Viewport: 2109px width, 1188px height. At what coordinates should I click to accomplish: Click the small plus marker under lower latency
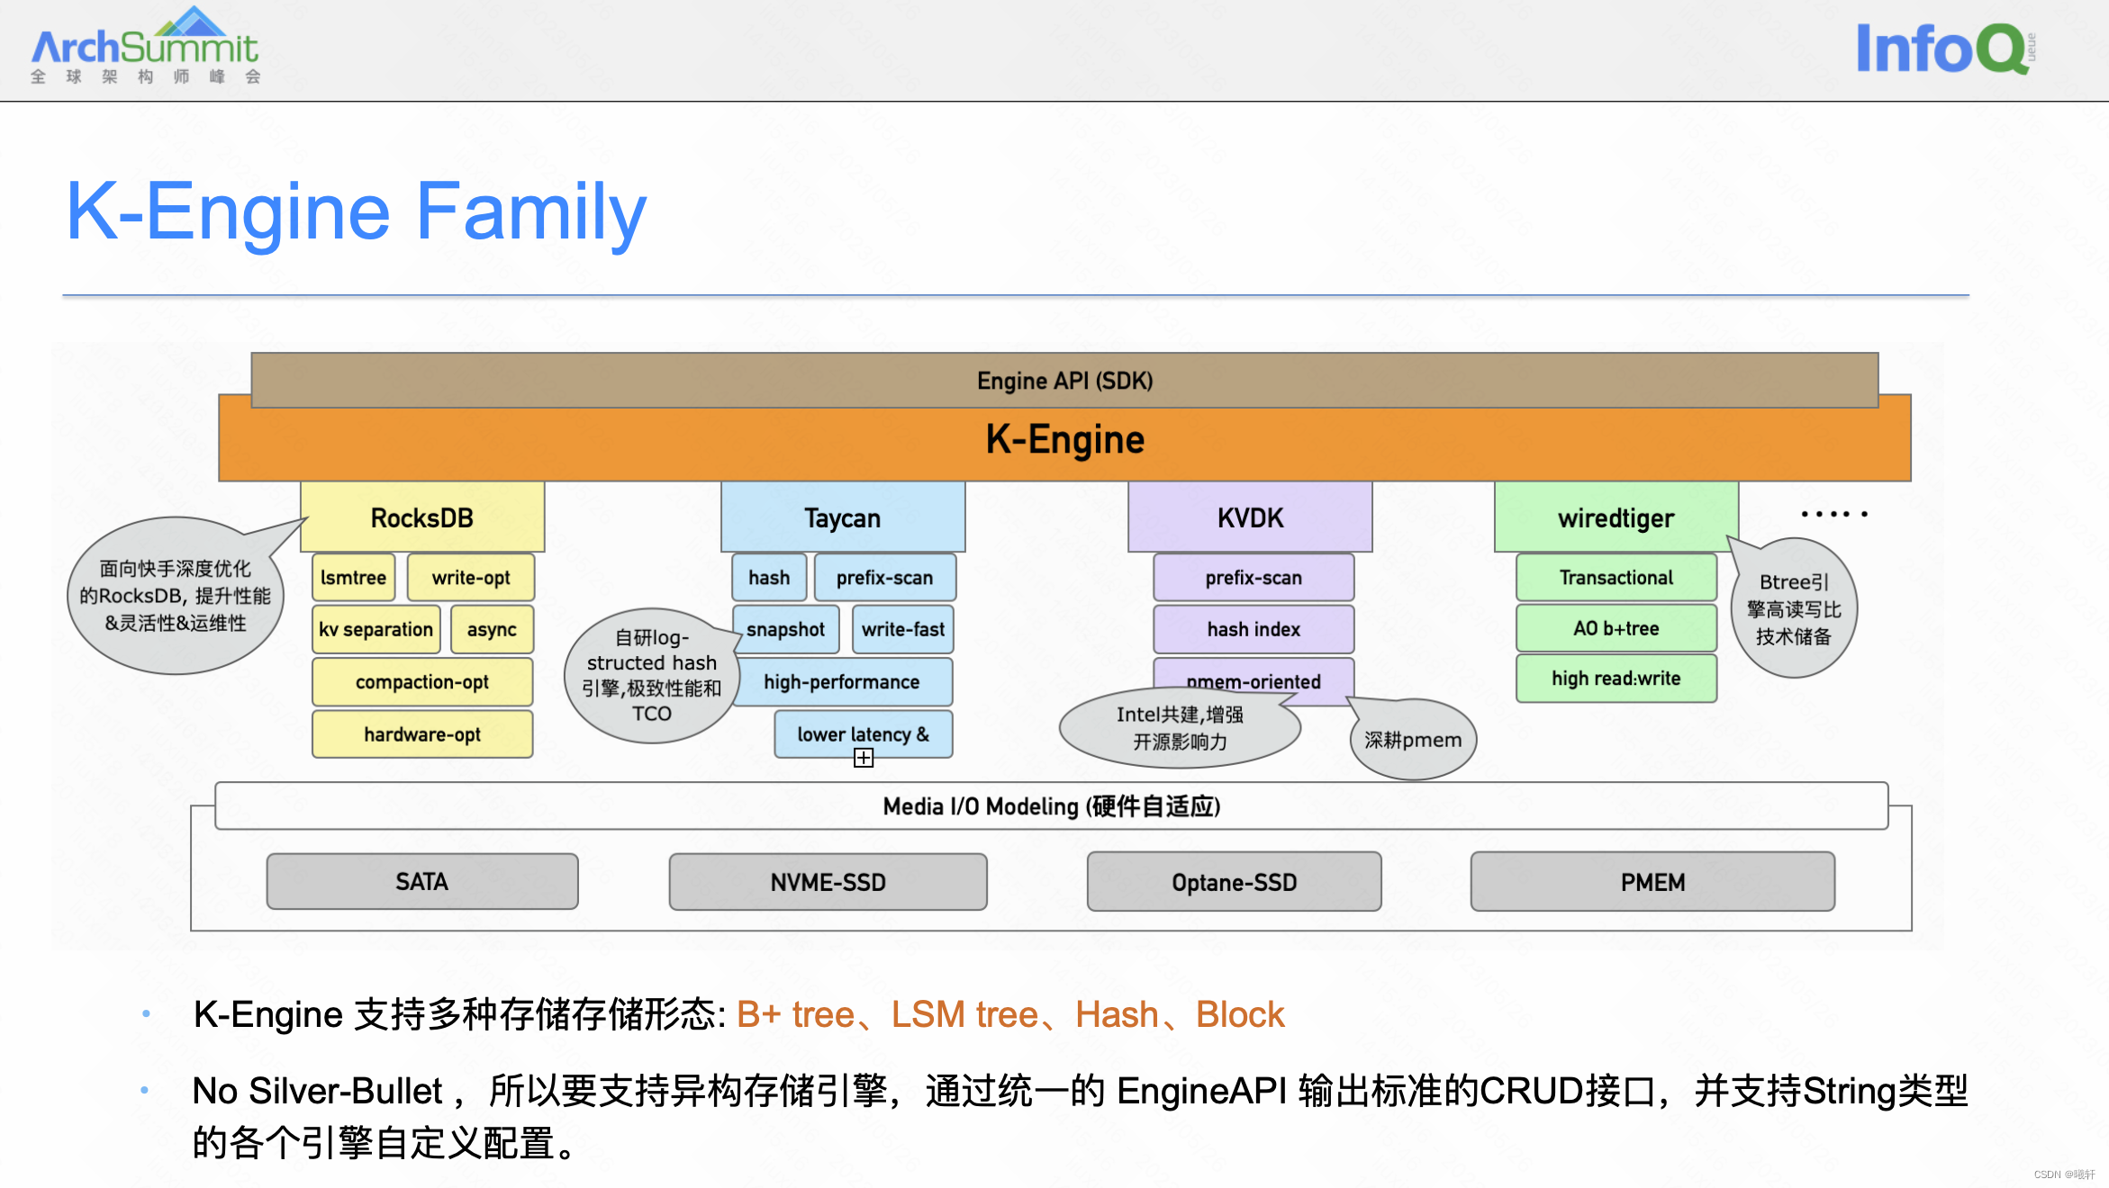[863, 759]
